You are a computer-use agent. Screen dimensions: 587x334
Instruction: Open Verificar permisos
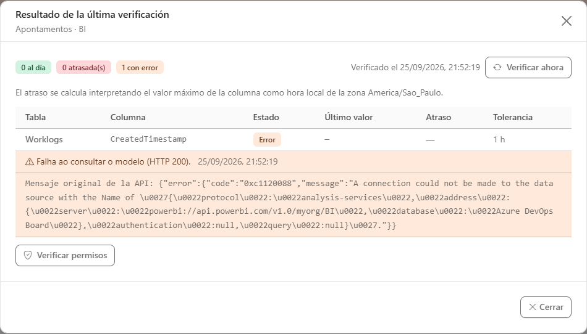65,255
